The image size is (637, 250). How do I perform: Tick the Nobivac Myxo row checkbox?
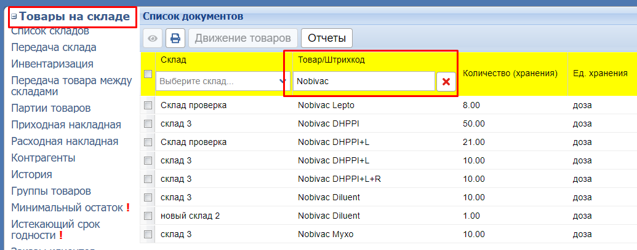pos(148,235)
